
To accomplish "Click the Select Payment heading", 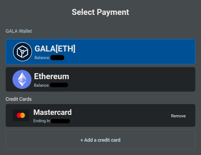I will (x=100, y=12).
